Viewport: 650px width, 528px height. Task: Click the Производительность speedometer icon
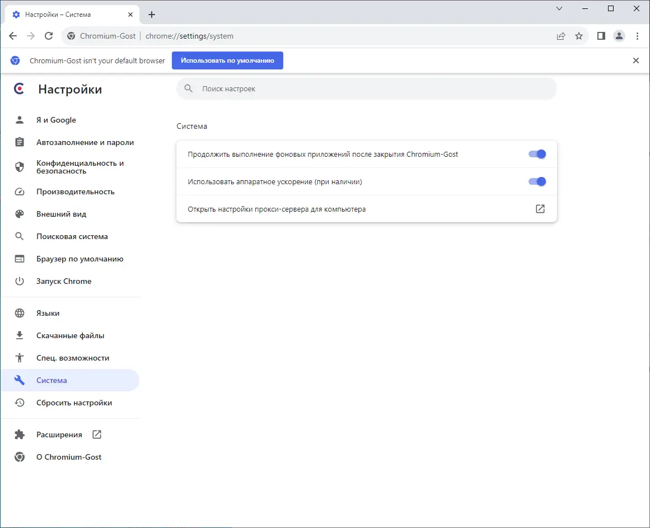click(x=19, y=191)
